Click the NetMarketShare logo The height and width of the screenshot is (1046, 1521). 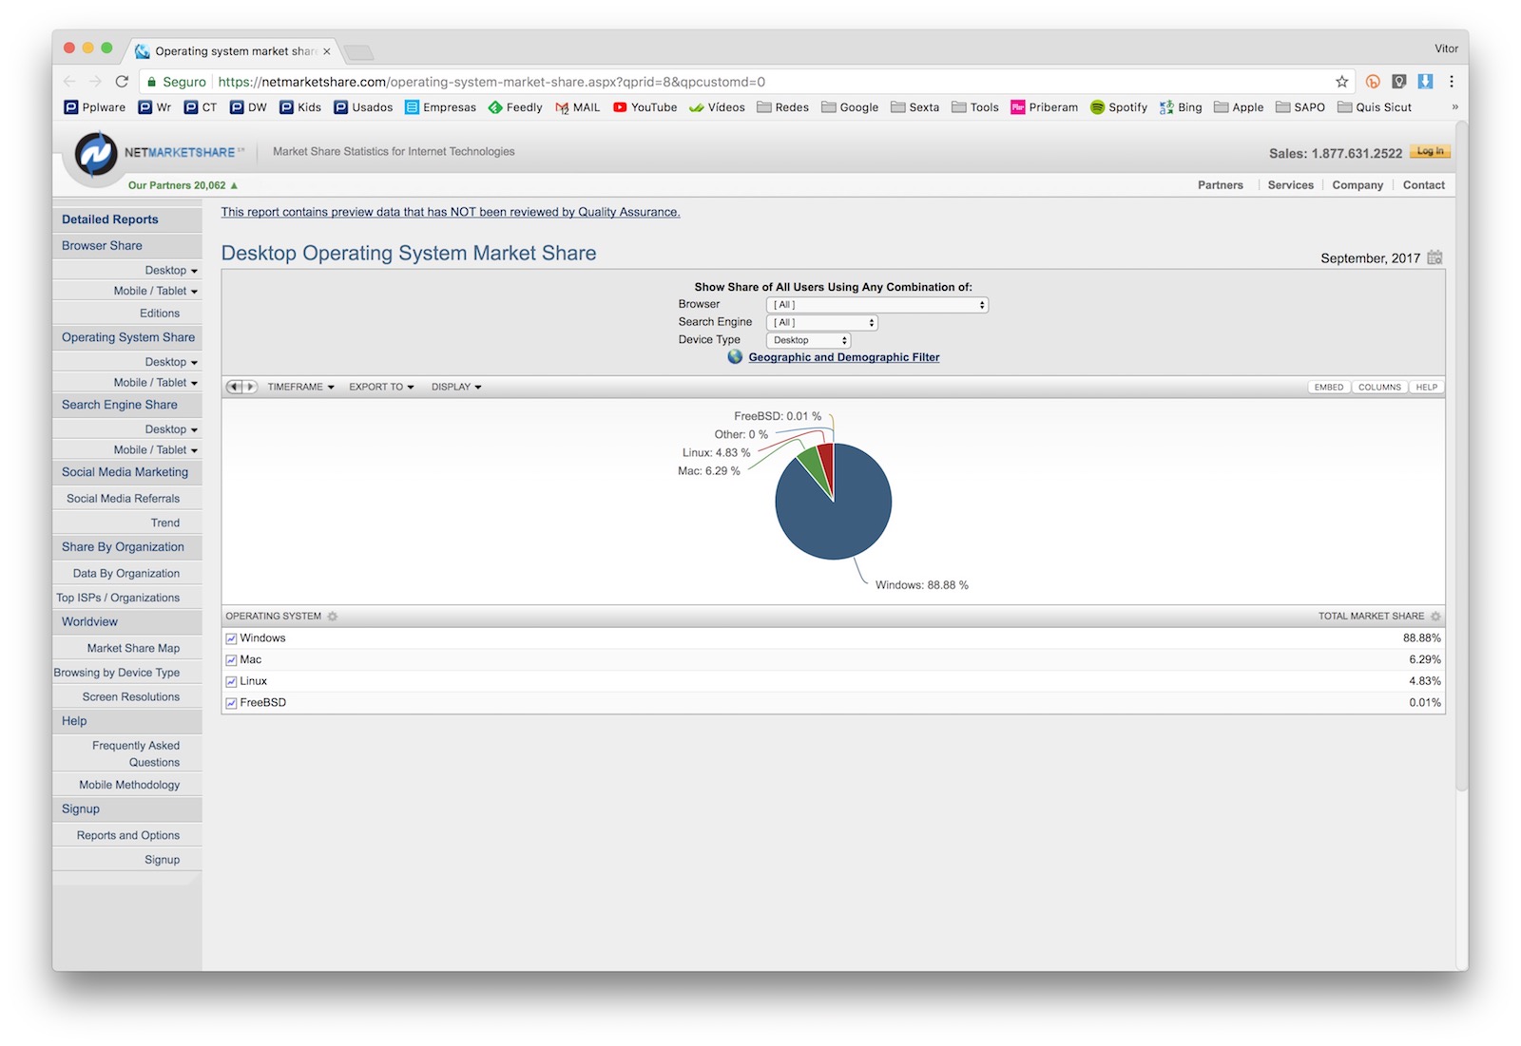click(x=96, y=154)
